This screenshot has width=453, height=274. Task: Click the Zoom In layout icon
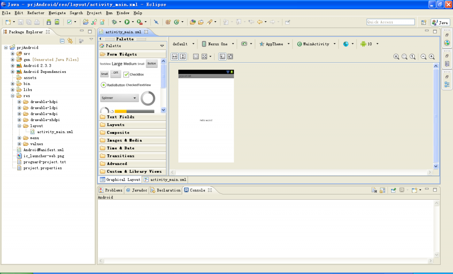432,57
